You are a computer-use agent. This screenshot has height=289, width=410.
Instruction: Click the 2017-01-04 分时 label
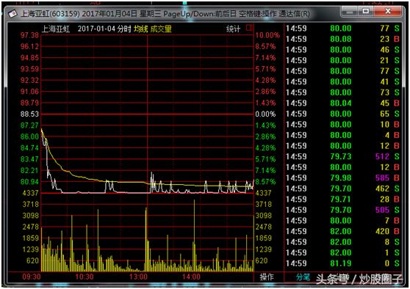[104, 29]
